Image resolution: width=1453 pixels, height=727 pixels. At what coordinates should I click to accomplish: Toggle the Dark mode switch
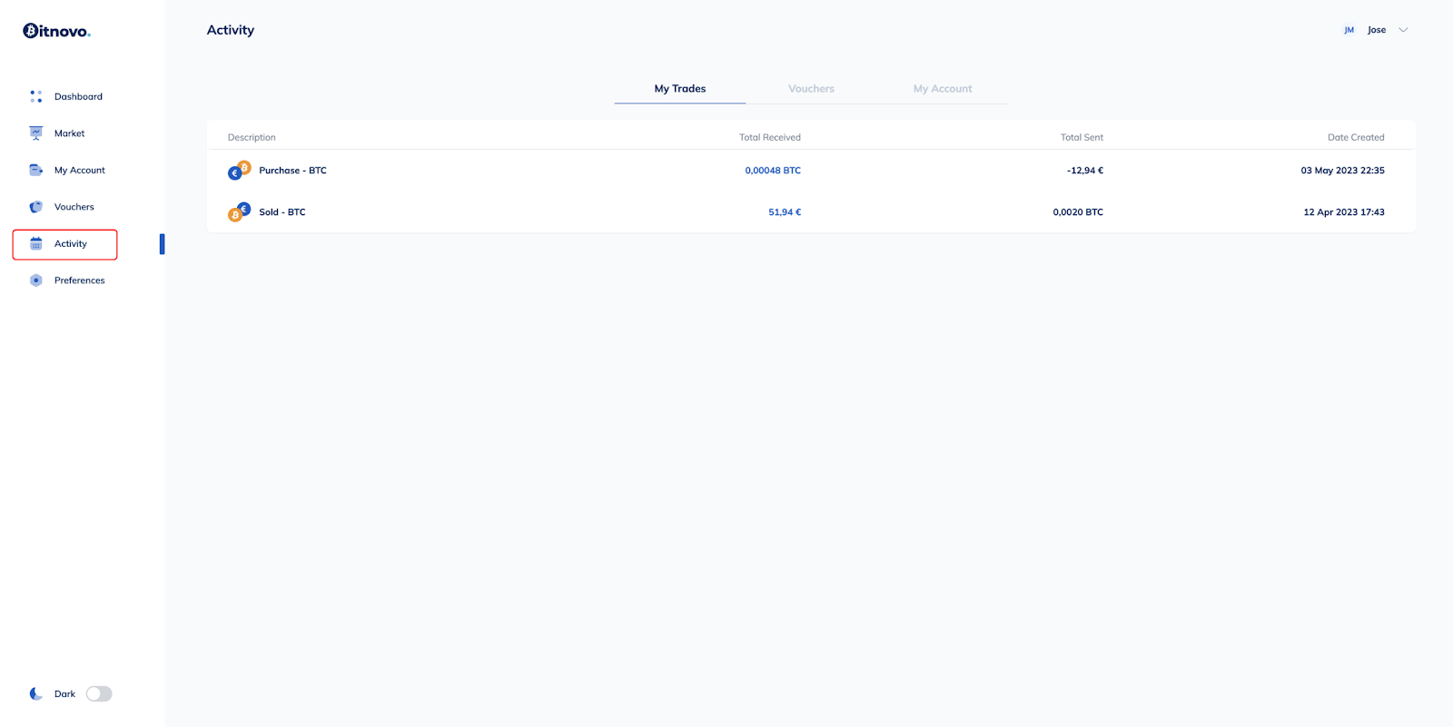pyautogui.click(x=99, y=693)
